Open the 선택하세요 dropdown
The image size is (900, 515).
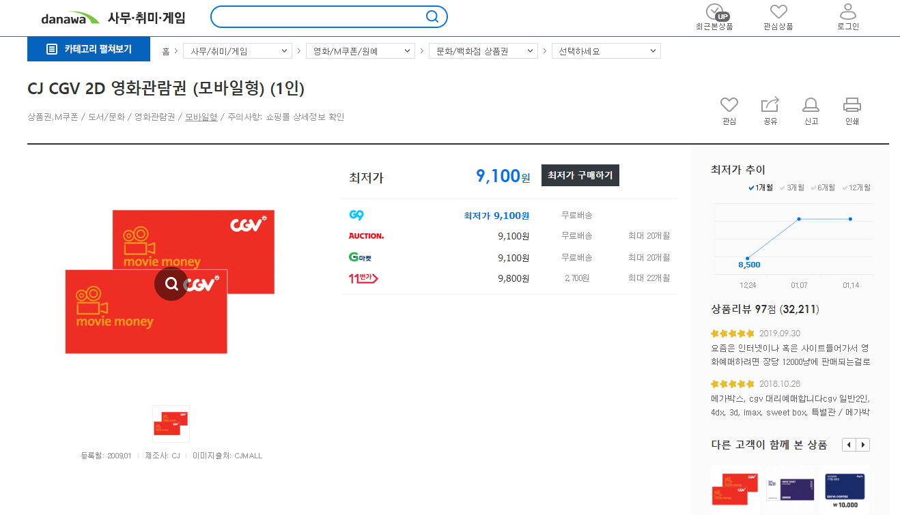pos(606,51)
